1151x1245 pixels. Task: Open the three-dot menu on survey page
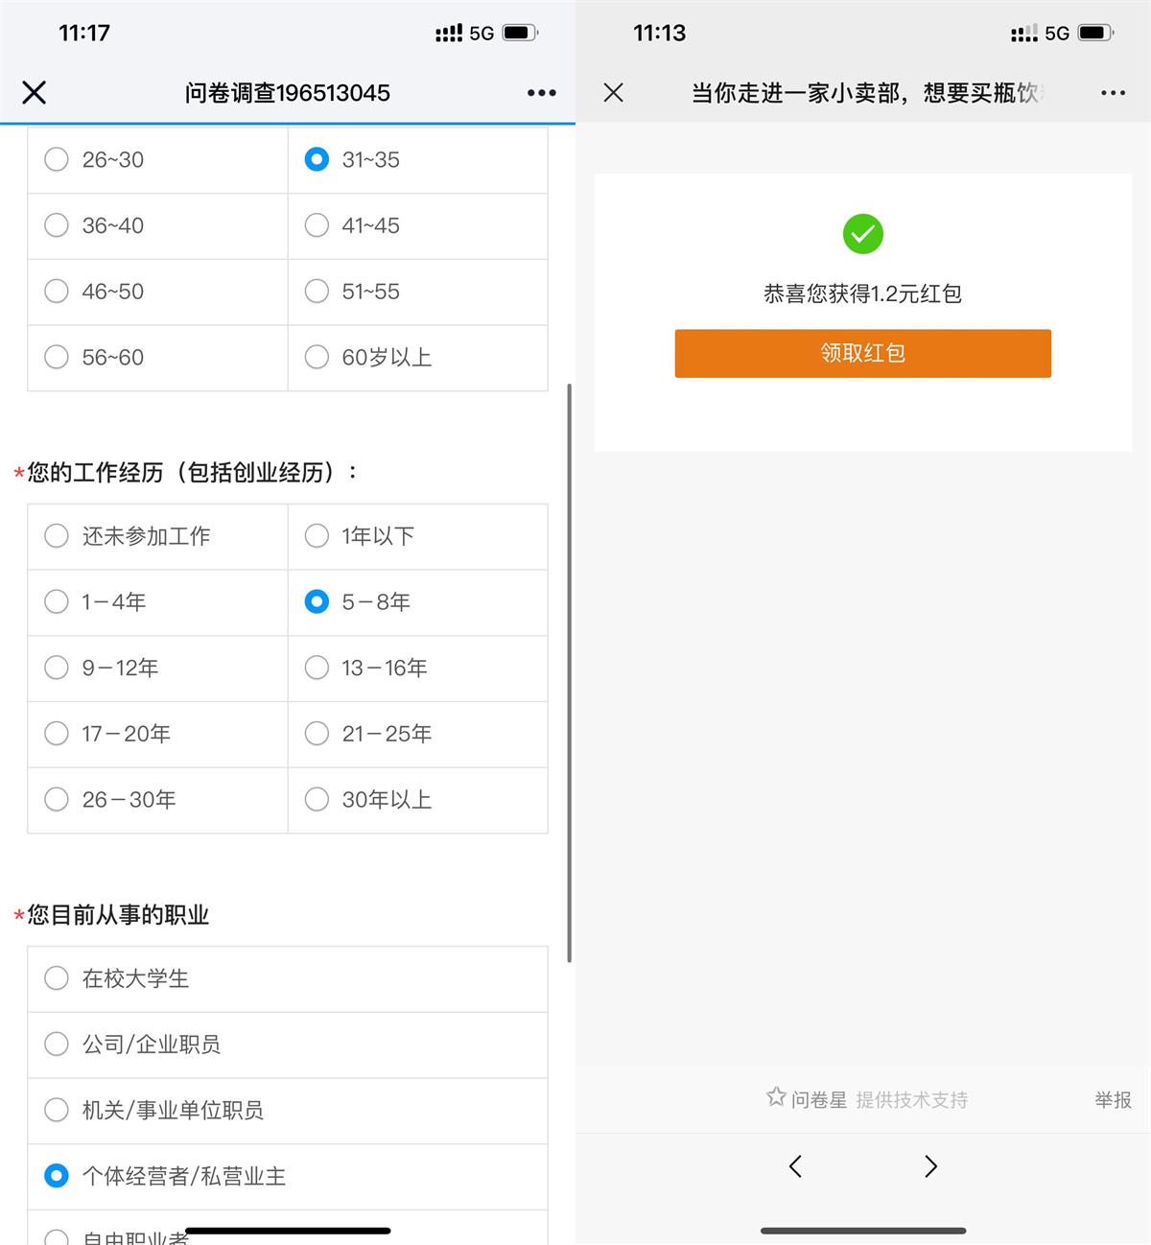tap(541, 93)
